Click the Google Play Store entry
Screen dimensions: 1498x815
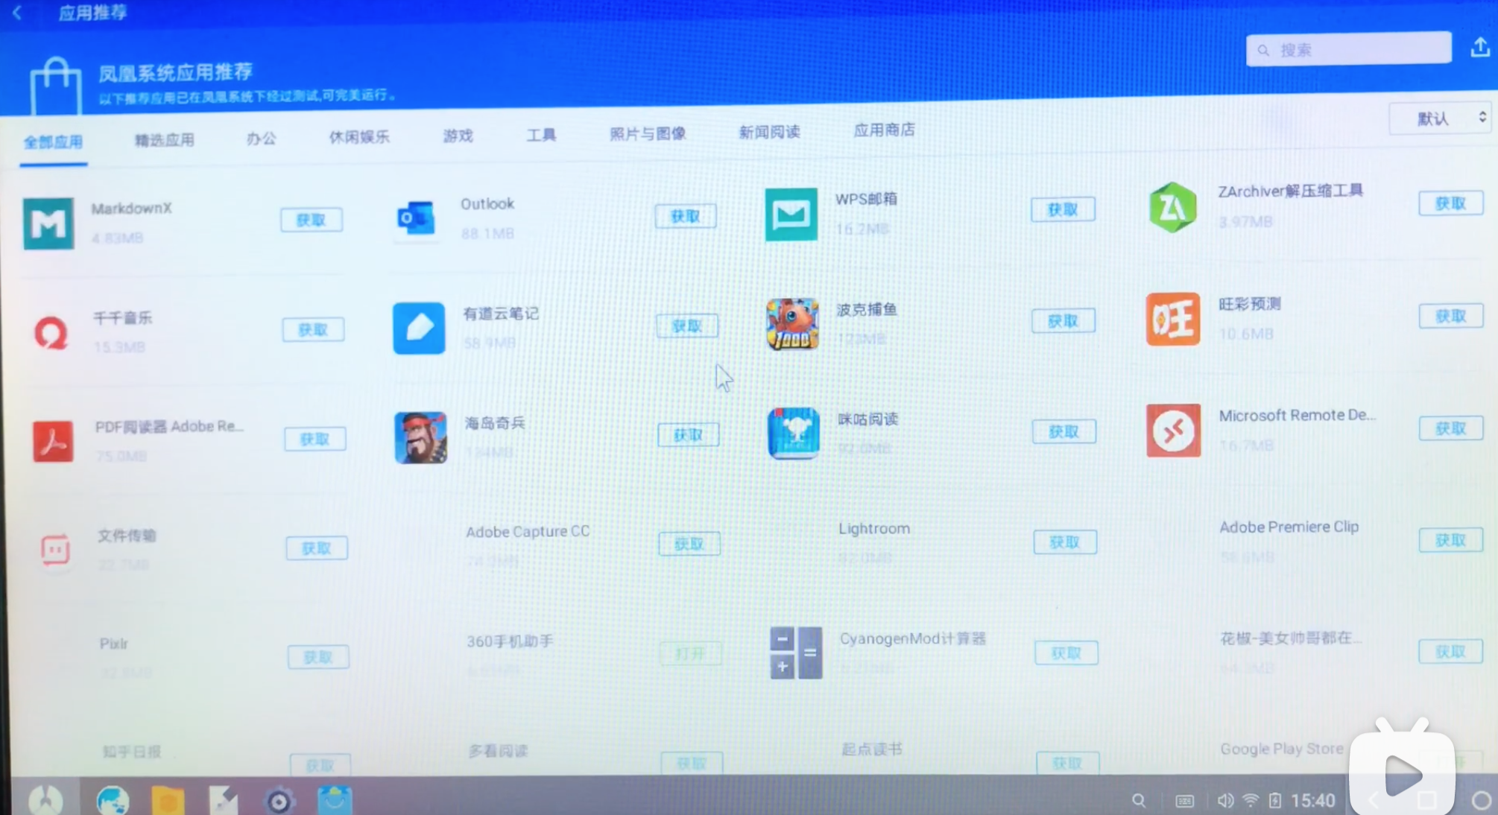(x=1282, y=749)
